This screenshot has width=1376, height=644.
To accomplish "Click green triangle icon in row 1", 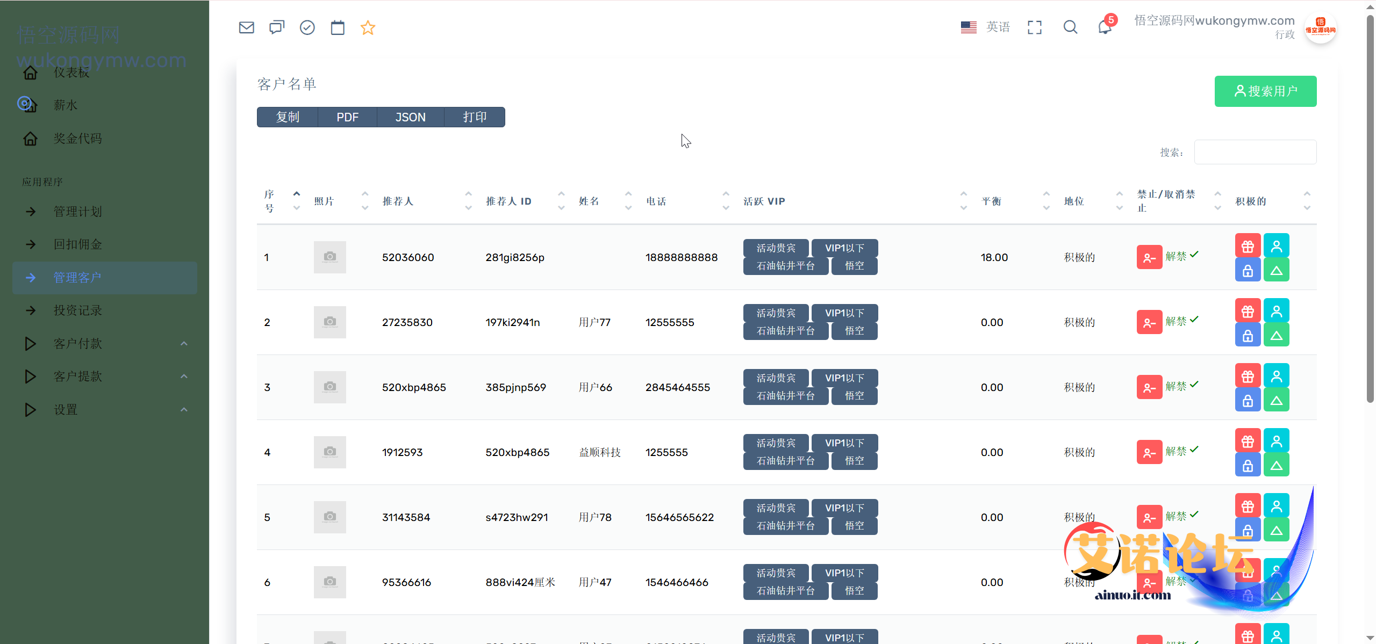I will point(1276,270).
